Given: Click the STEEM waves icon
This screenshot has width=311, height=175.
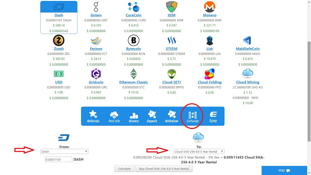Looking at the screenshot, I should point(172,40).
